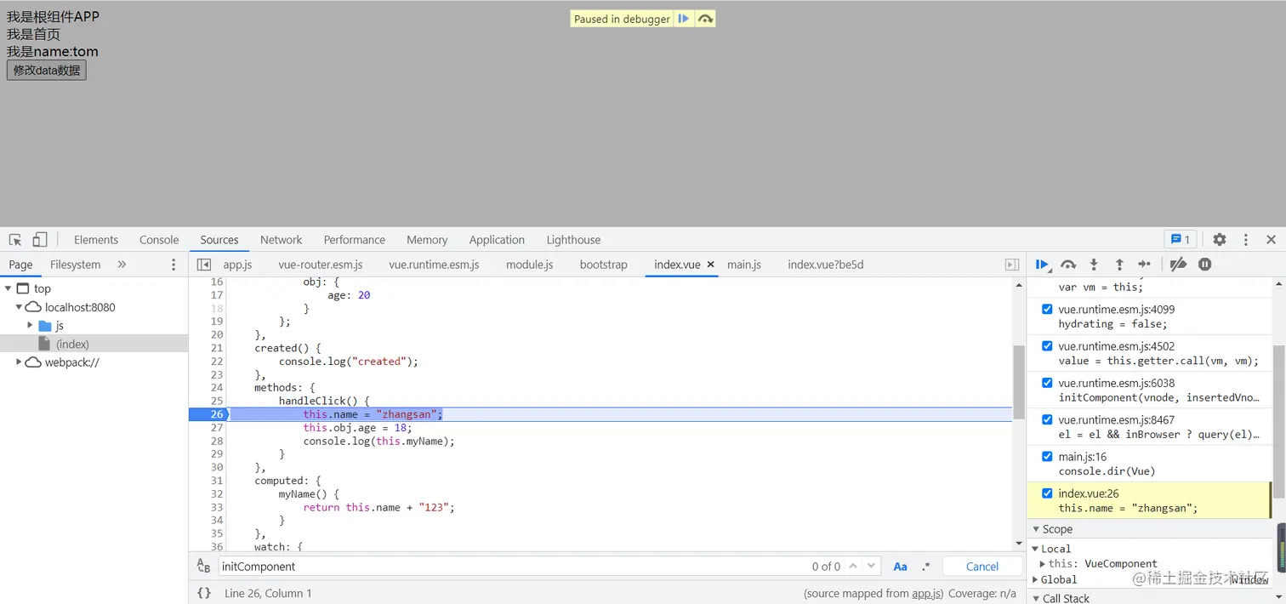Open navigator pane options menu
The image size is (1286, 604).
coord(174,265)
